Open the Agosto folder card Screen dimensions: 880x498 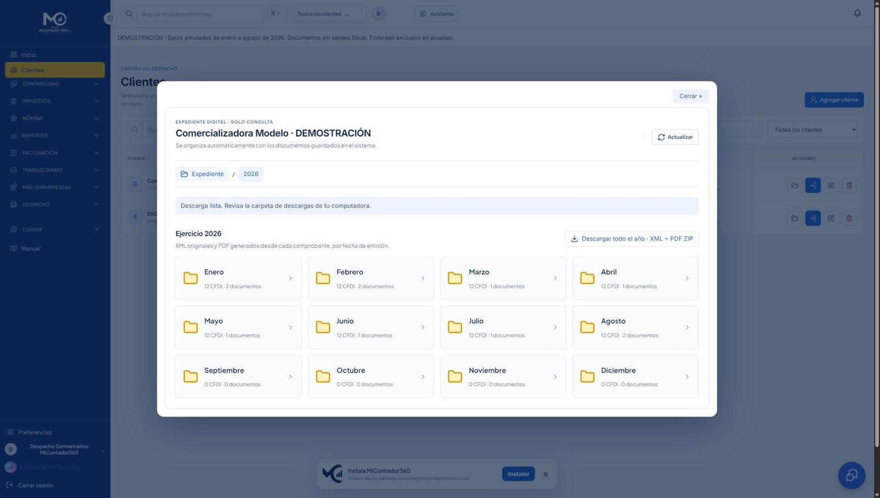point(635,327)
